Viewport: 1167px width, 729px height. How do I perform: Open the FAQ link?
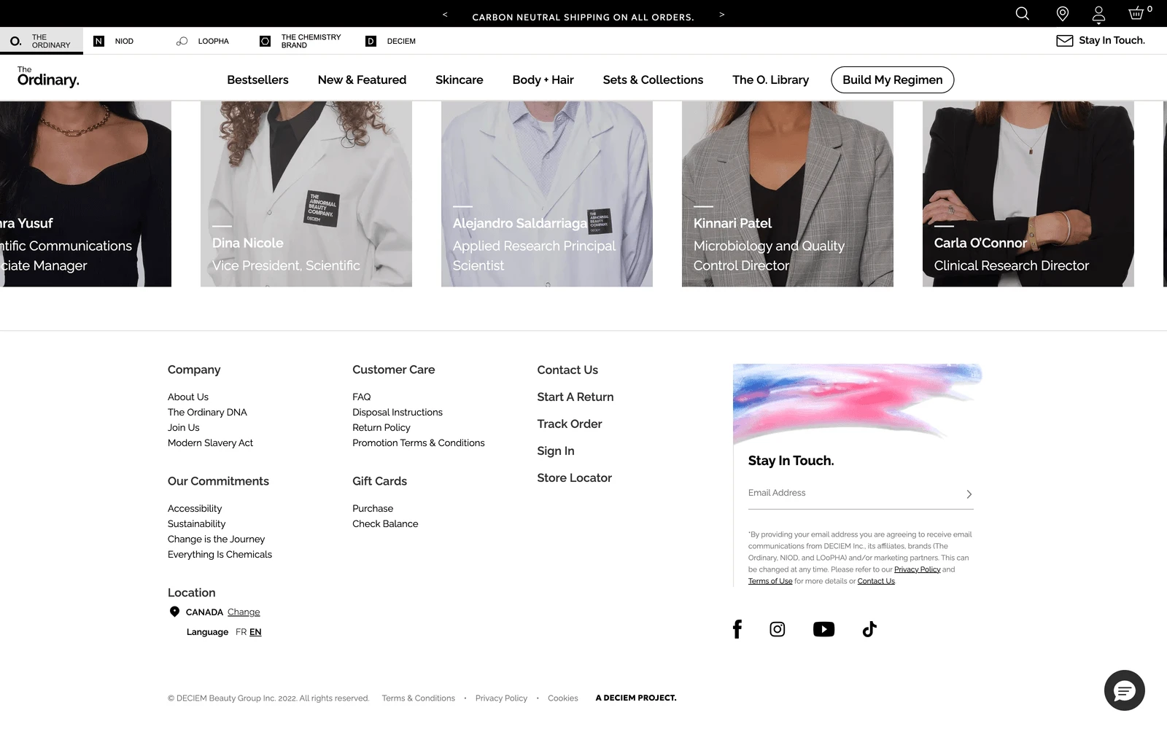362,397
